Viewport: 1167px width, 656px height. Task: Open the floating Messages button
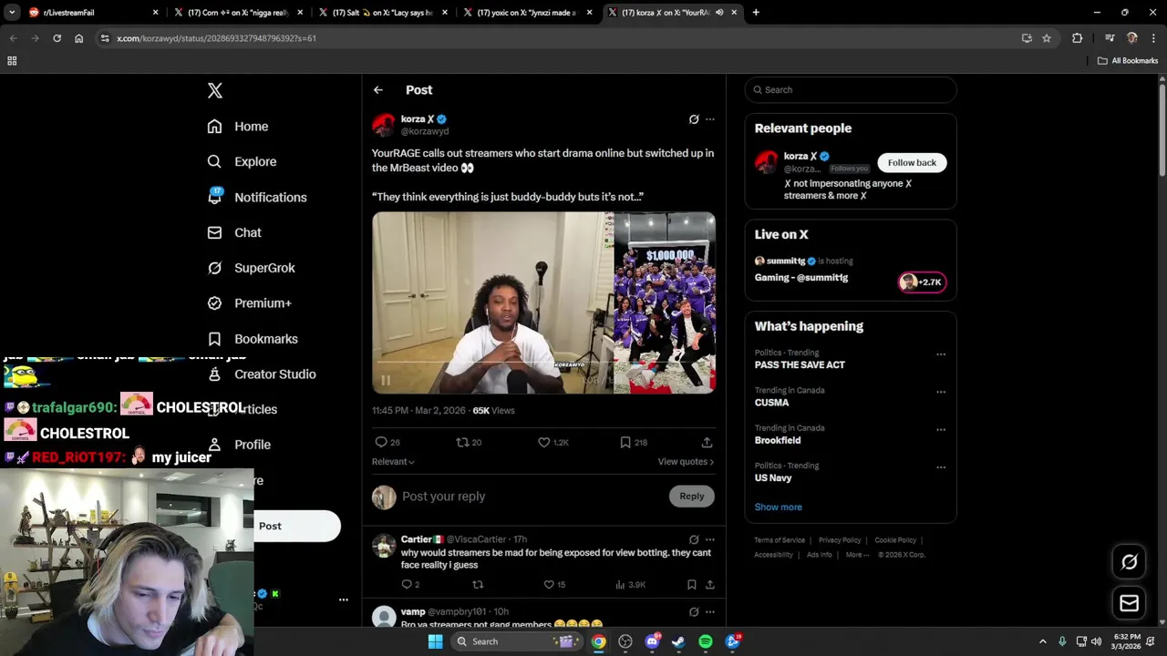1130,603
